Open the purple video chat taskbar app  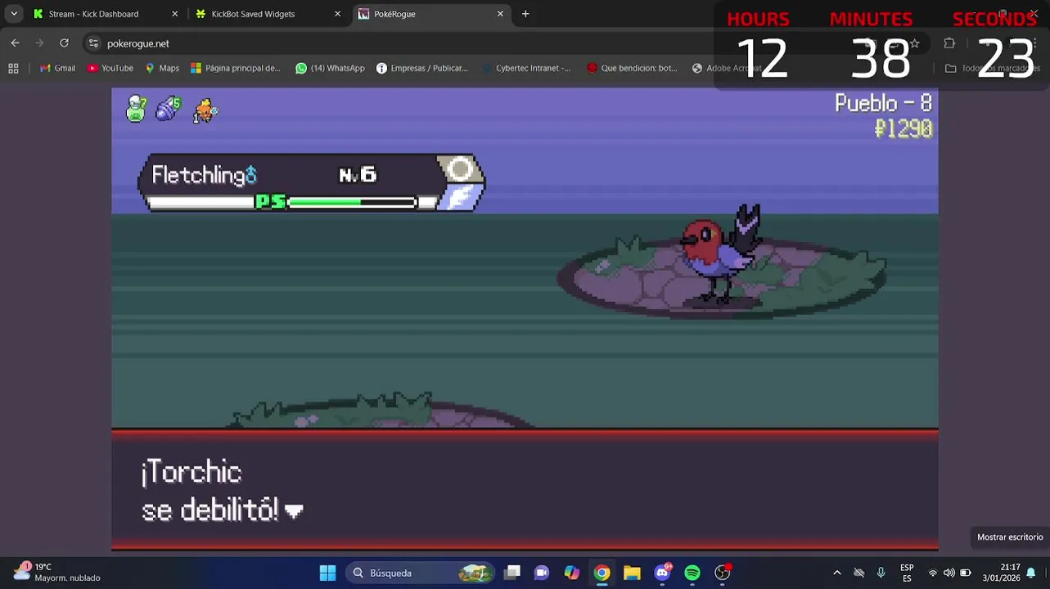pos(542,573)
